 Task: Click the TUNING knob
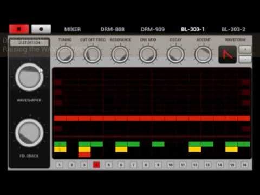point(65,54)
